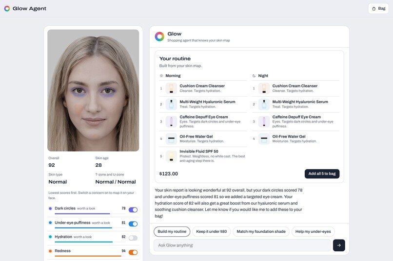
Task: Open night Multi-Weight Hyaluronic Serum thumbnail
Action: click(264, 104)
